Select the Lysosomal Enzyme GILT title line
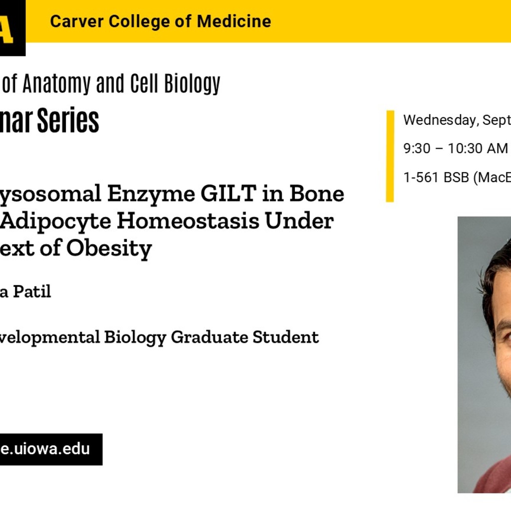This screenshot has height=511, width=511. tap(172, 194)
